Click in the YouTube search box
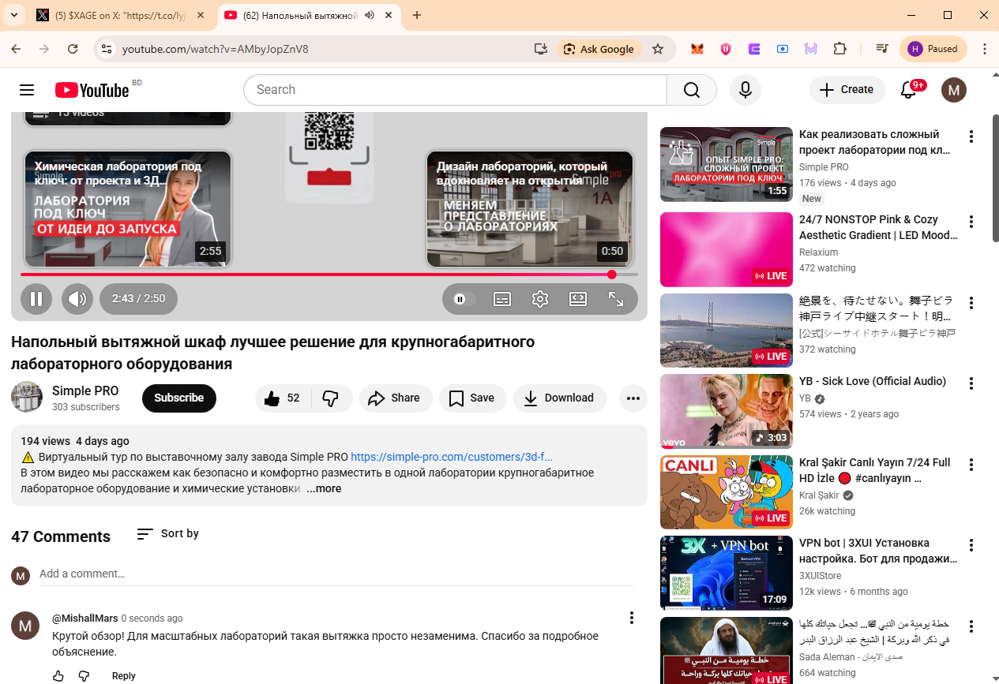 tap(456, 90)
